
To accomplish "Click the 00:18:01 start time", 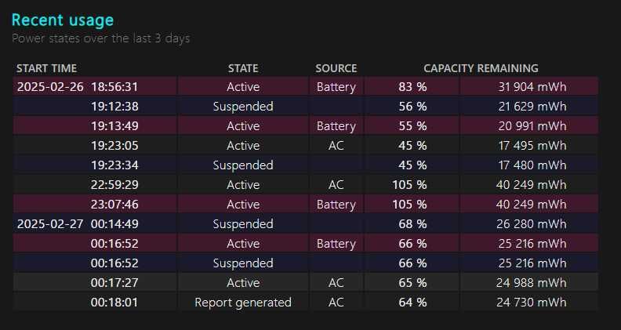I will click(x=114, y=303).
